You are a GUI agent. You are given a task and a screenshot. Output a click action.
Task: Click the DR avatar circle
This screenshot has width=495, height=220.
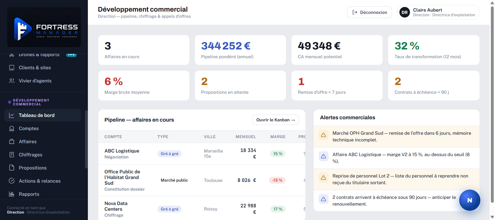tap(405, 12)
